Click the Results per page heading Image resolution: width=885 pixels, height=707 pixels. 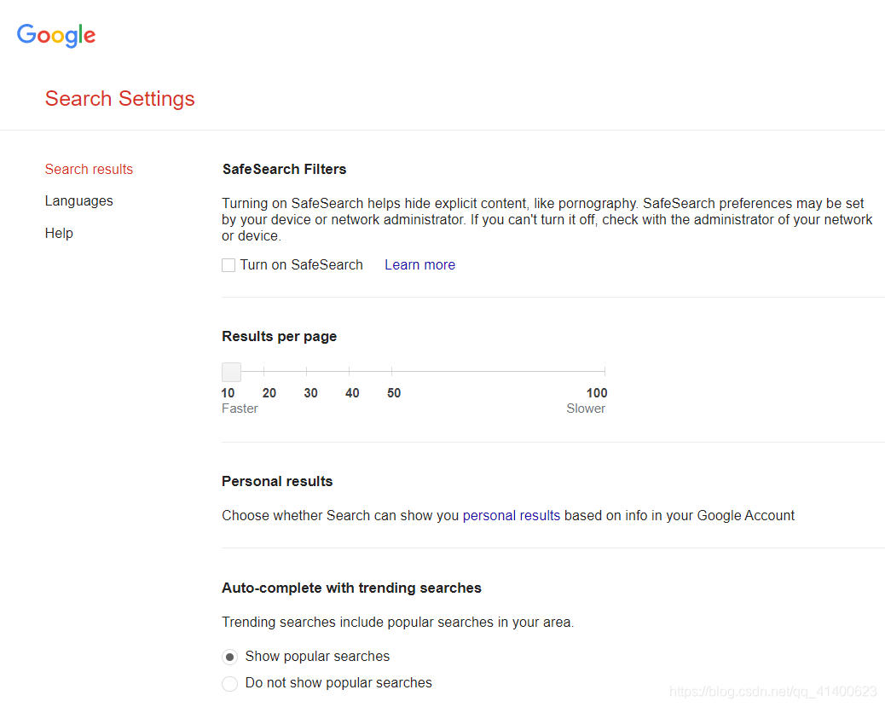click(x=280, y=337)
